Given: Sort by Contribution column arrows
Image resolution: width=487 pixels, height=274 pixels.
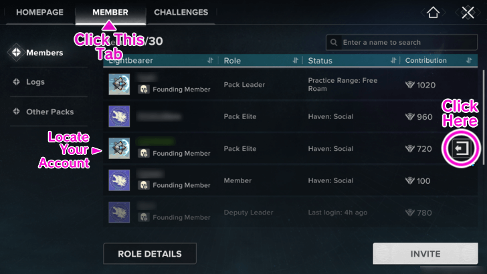Looking at the screenshot, I should tap(469, 60).
